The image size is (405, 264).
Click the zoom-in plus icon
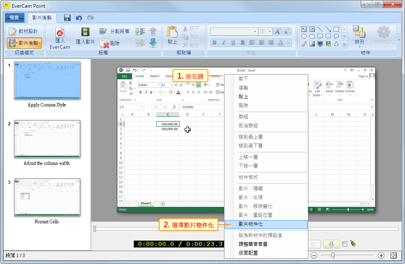[x=381, y=256]
